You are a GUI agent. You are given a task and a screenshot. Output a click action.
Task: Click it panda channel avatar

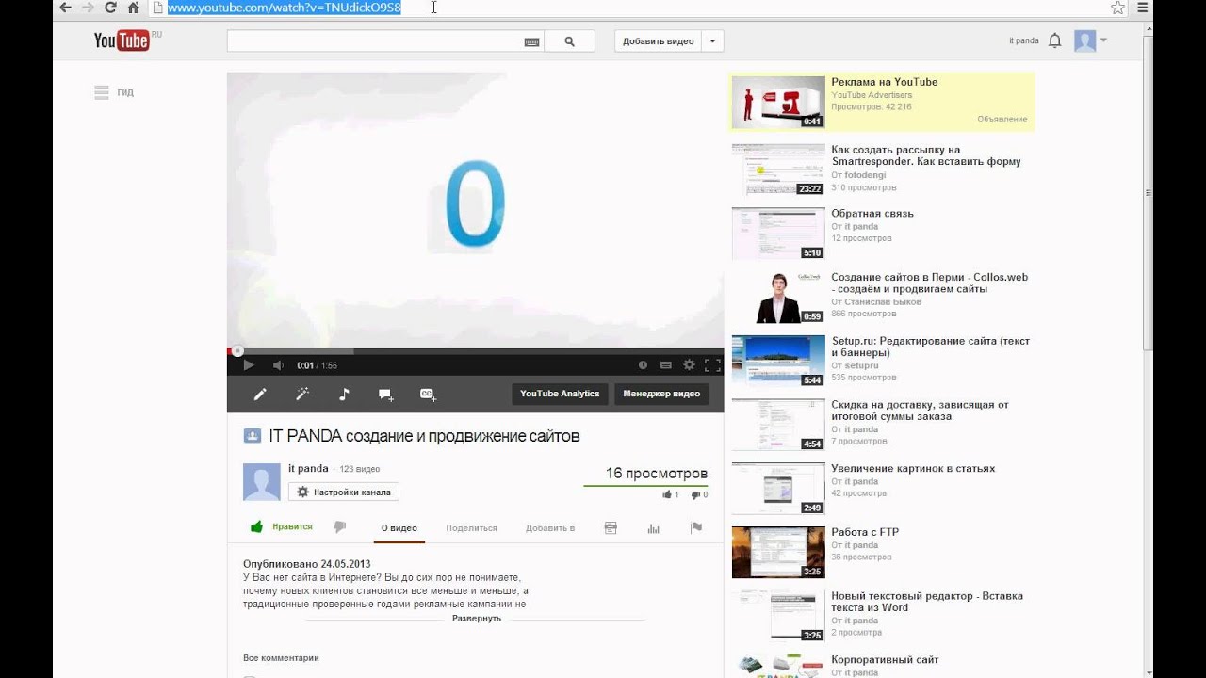pyautogui.click(x=262, y=481)
